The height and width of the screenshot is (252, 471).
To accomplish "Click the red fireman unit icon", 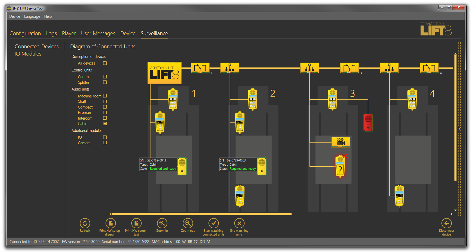I will 368,122.
